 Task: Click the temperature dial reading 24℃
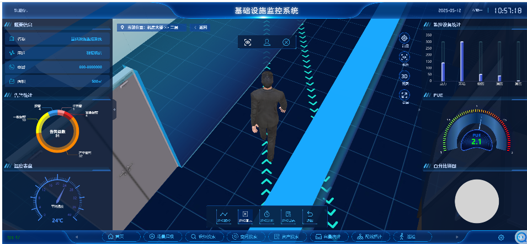57,220
